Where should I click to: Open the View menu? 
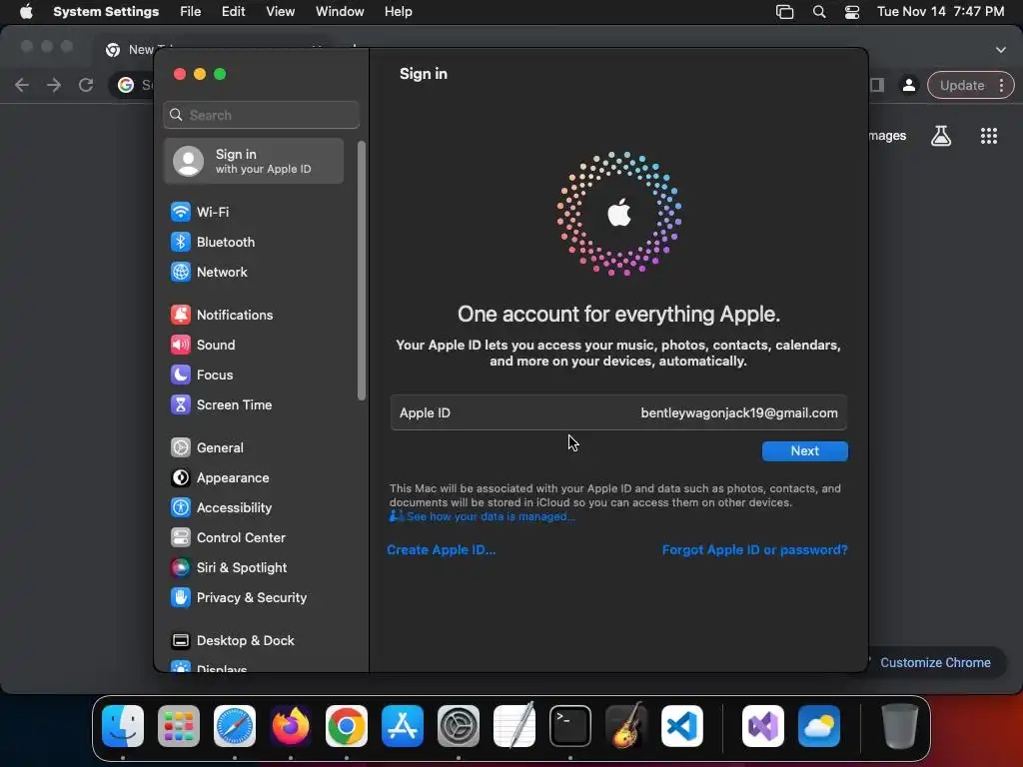(x=281, y=12)
